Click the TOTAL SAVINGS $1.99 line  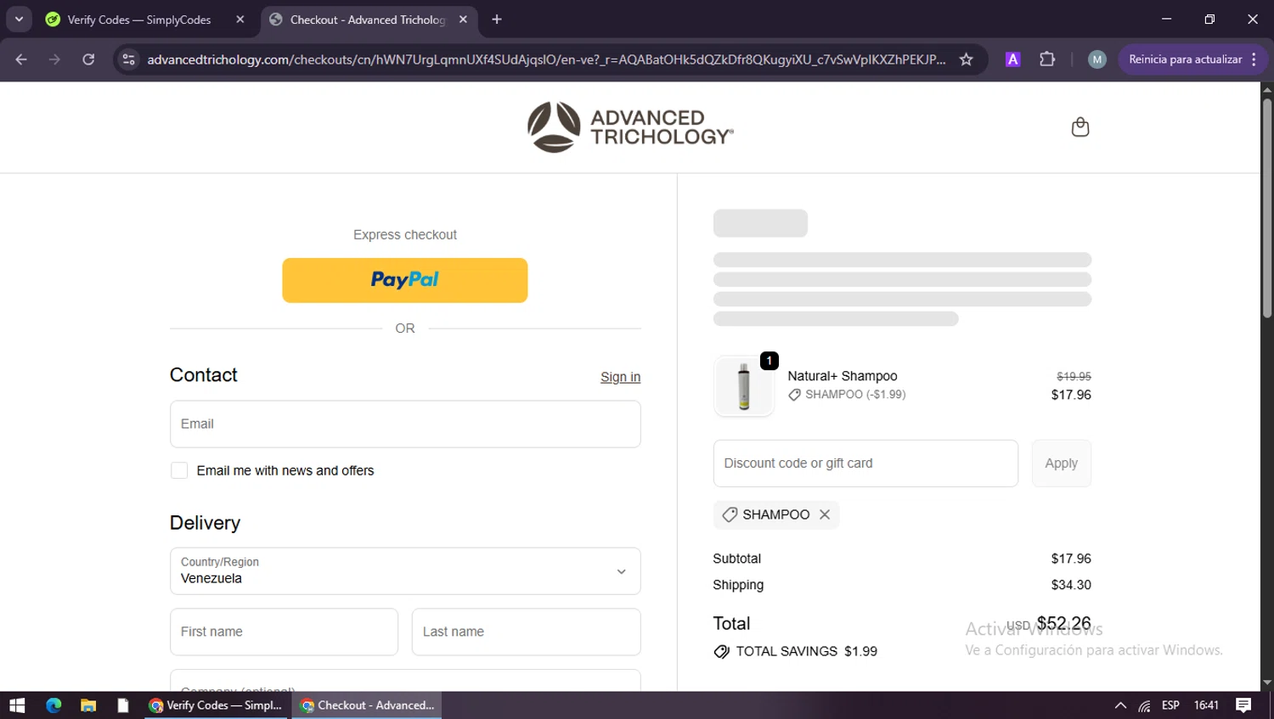point(796,651)
